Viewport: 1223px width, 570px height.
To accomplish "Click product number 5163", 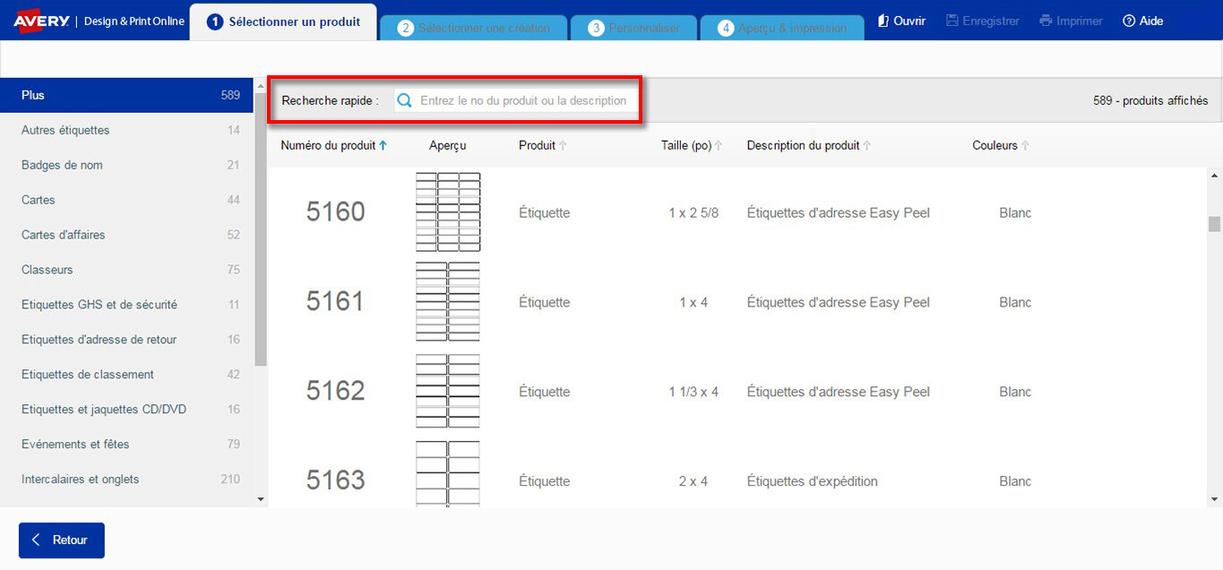I will 336,481.
